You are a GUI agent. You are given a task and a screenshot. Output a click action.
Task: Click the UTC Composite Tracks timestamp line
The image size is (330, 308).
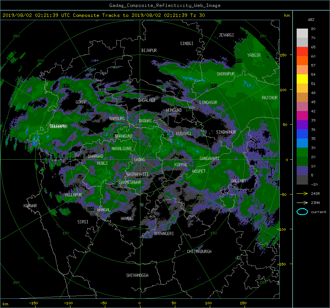(103, 15)
